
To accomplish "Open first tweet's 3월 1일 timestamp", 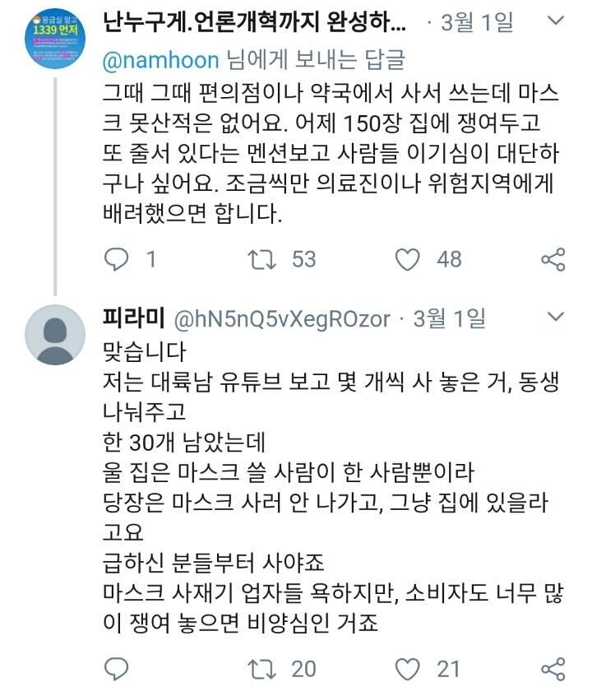I will click(x=477, y=22).
